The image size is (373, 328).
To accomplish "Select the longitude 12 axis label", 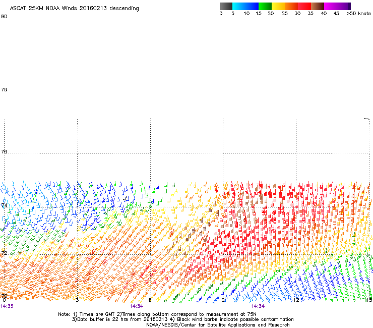I will pos(296,300).
